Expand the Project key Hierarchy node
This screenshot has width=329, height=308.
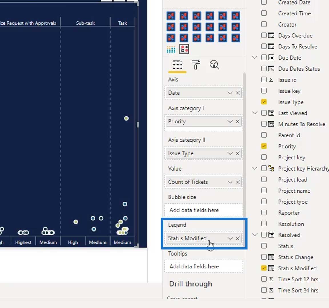tap(254, 168)
